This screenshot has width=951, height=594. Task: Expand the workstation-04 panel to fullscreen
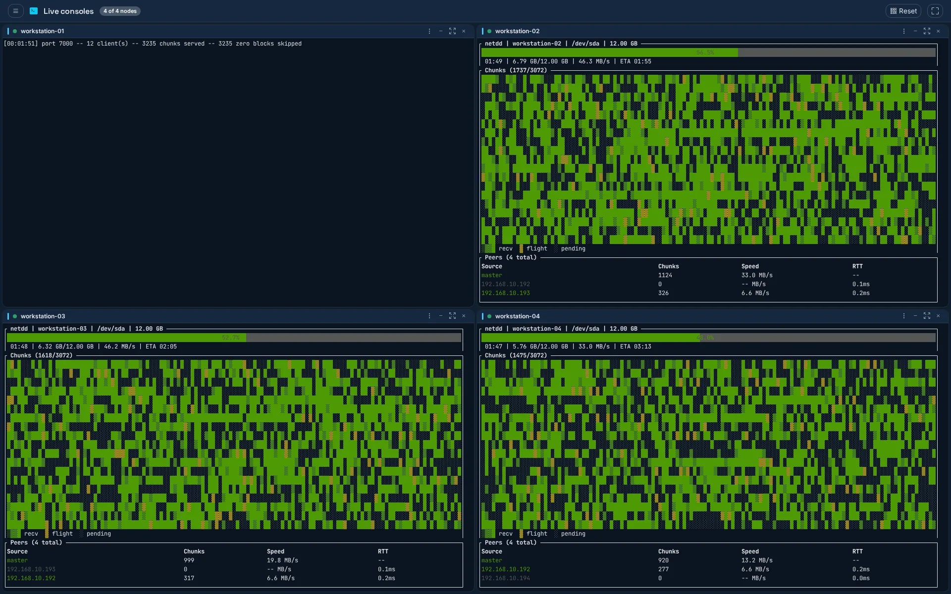click(x=927, y=316)
